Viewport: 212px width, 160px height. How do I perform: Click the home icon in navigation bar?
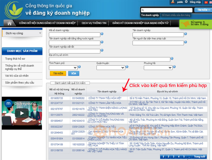[9, 23]
